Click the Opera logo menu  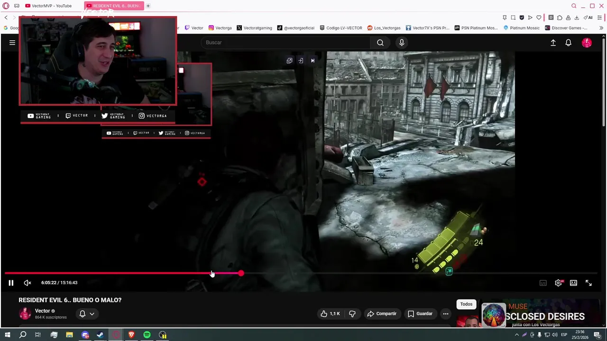[x=6, y=6]
